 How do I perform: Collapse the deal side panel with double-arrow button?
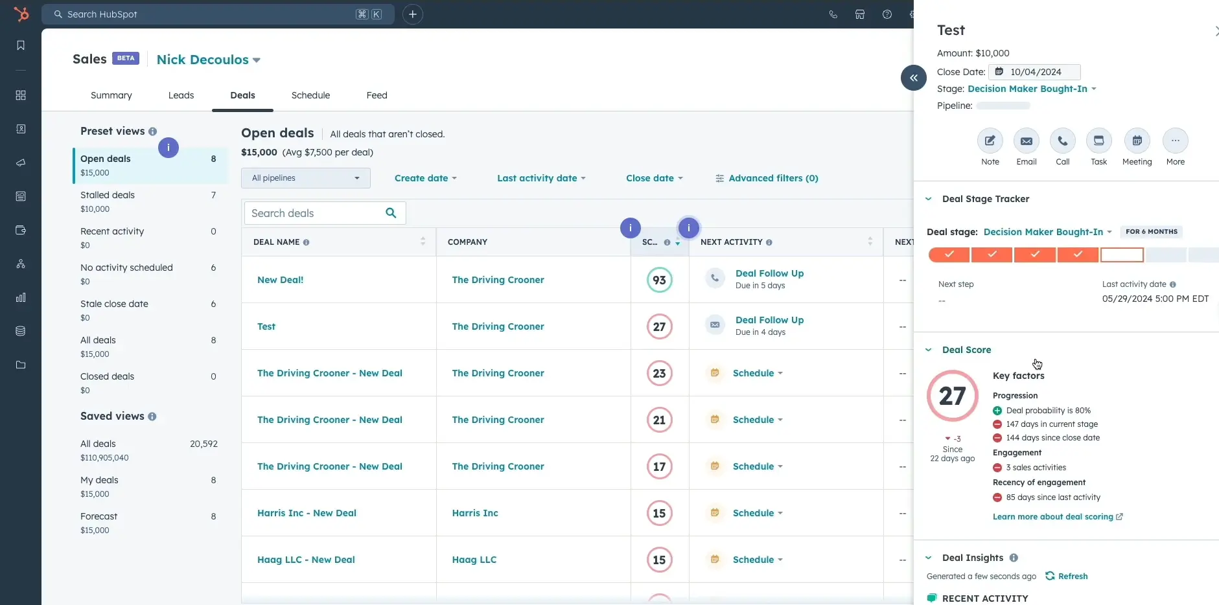(x=913, y=78)
